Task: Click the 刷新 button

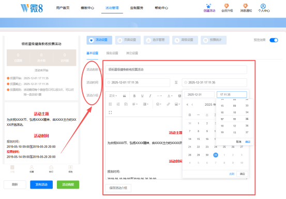Action: pos(15,184)
